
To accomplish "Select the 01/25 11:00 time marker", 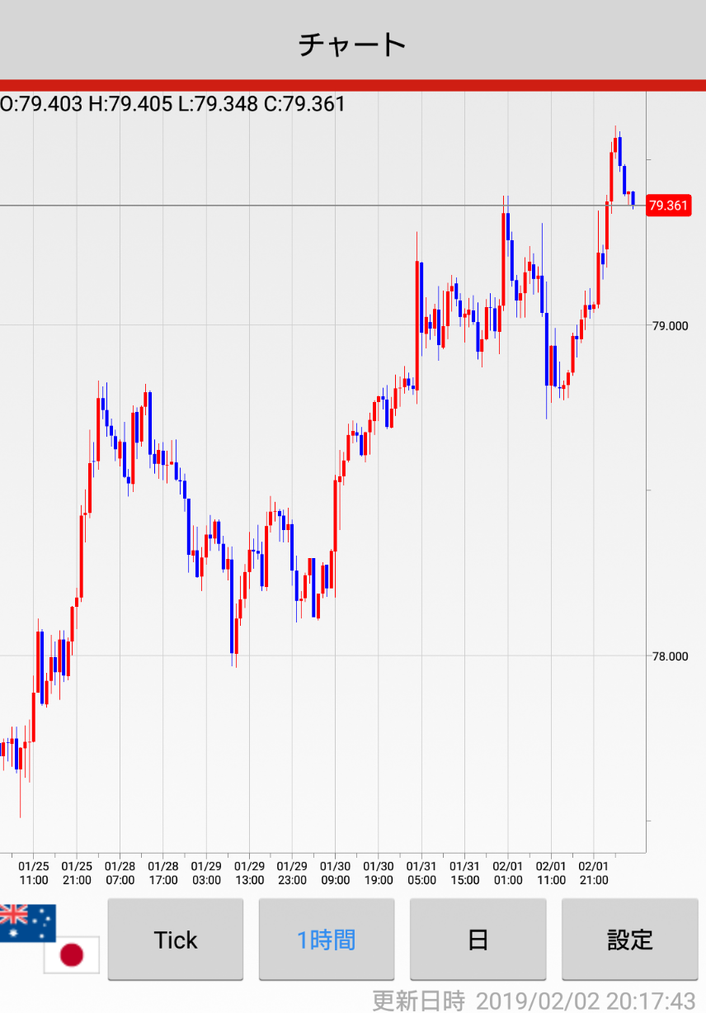I will tap(34, 873).
